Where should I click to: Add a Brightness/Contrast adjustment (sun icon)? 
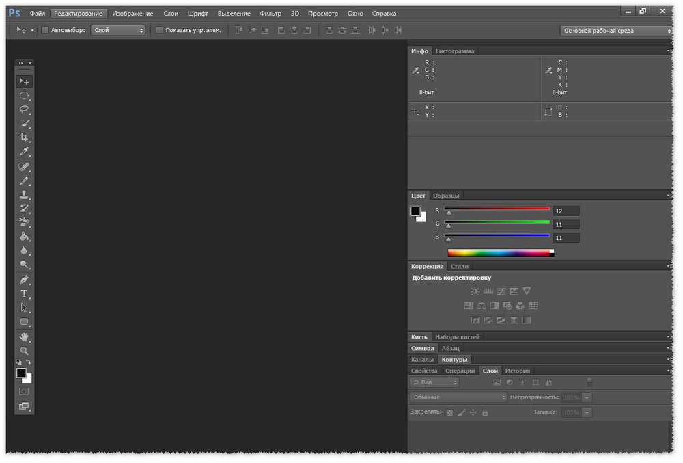point(475,291)
